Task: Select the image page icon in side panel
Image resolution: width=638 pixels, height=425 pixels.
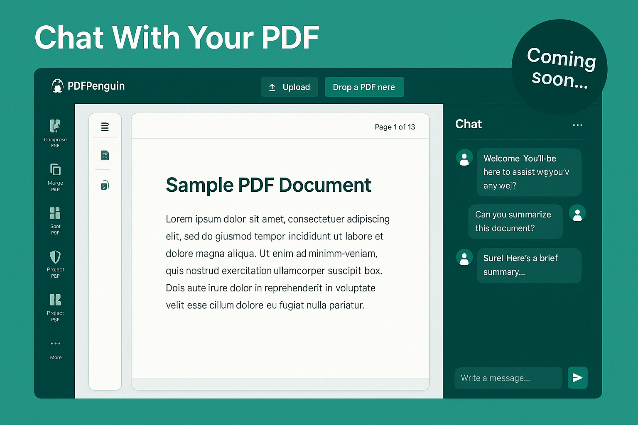Action: pyautogui.click(x=104, y=155)
